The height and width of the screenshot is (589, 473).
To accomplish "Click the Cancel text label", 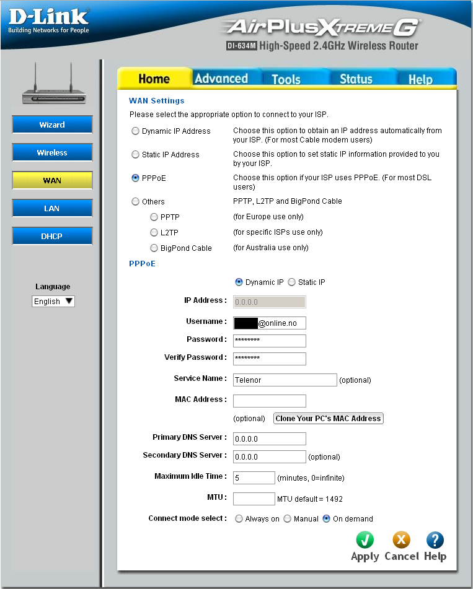I will click(402, 556).
